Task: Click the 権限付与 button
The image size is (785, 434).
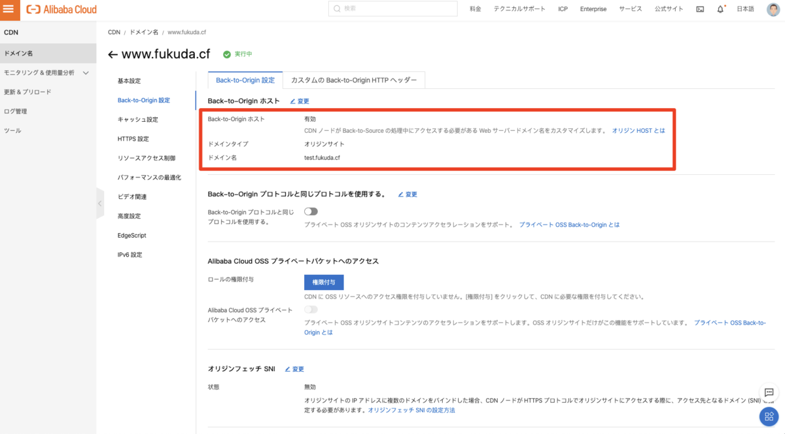Action: pos(324,282)
